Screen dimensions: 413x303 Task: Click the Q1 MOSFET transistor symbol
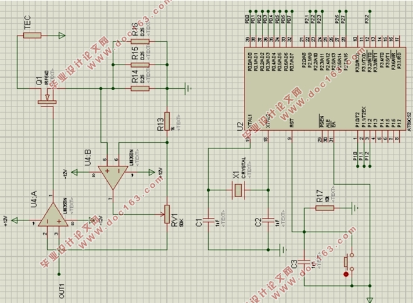46,98
